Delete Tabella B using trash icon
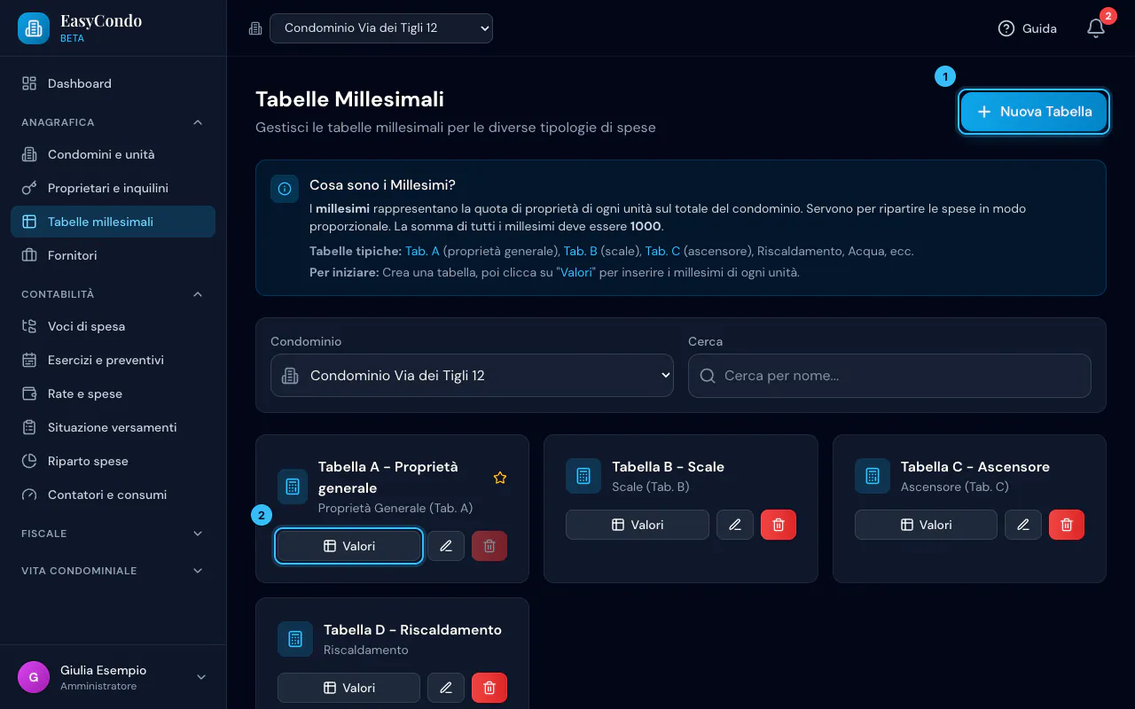 [779, 525]
